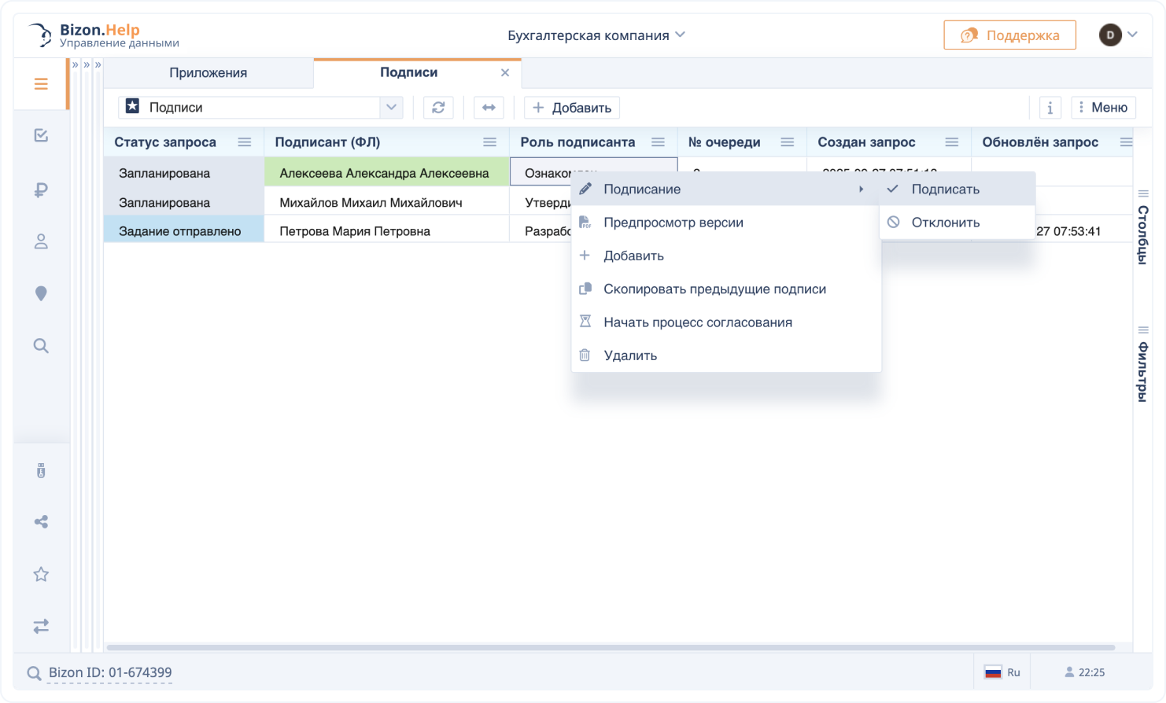Click the location pin icon in sidebar

pos(41,293)
